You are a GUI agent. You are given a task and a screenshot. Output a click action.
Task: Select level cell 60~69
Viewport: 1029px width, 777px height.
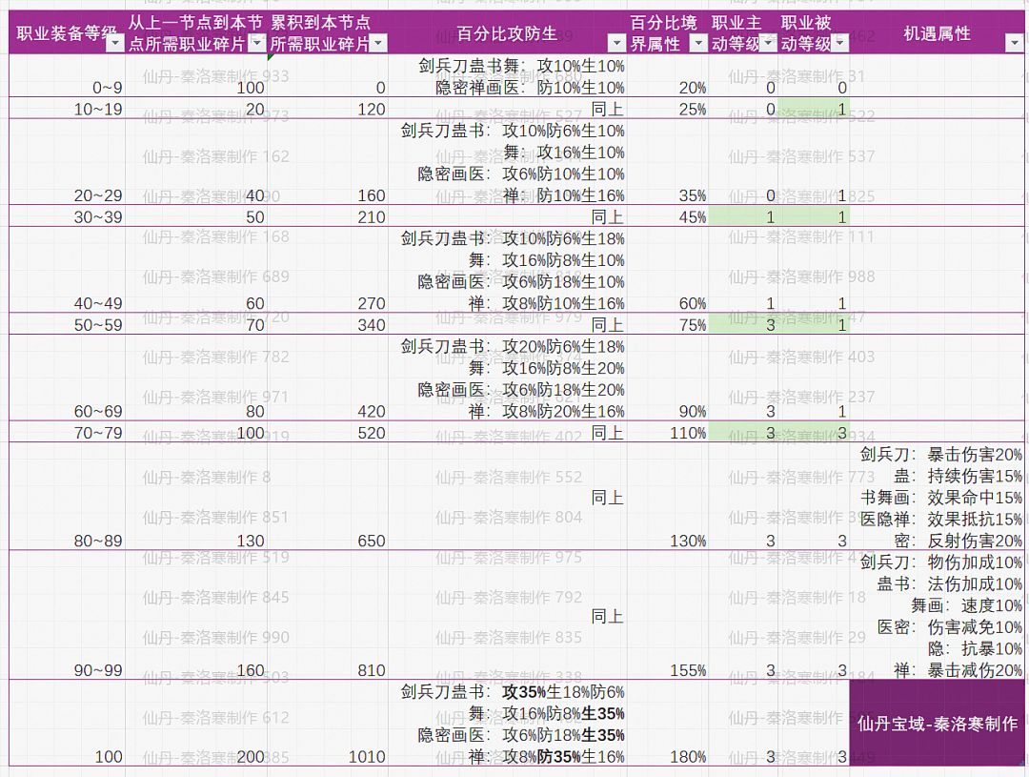[x=67, y=378]
